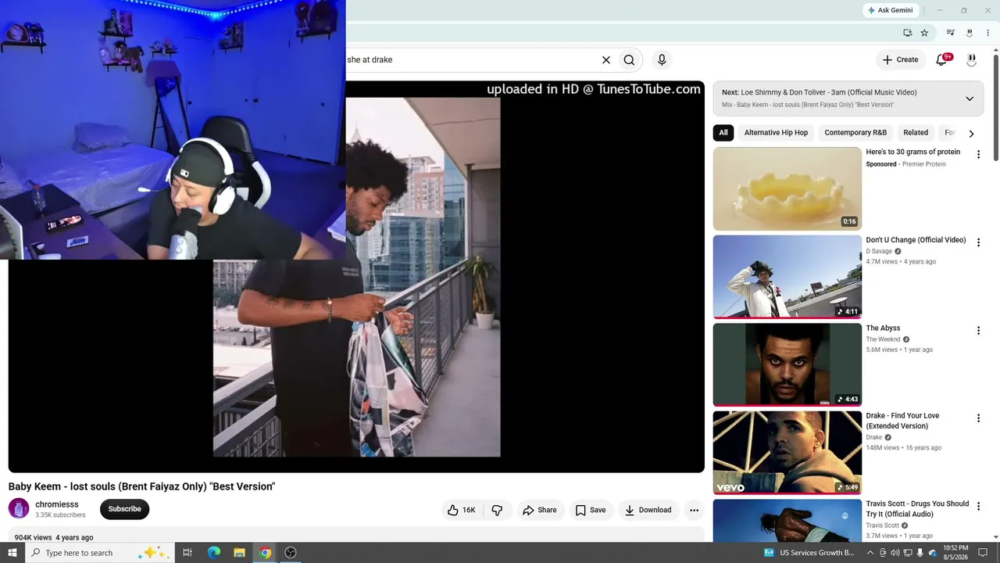Screen dimensions: 1000x563
Task: Open options for The Abyss video
Action: click(978, 331)
